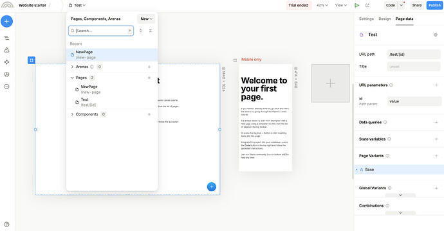
Task: Click the URL path input field
Action: point(414,54)
